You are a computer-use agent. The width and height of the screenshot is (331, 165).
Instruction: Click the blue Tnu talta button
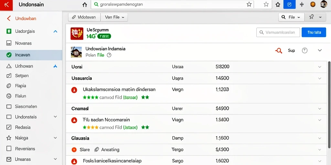click(x=314, y=33)
